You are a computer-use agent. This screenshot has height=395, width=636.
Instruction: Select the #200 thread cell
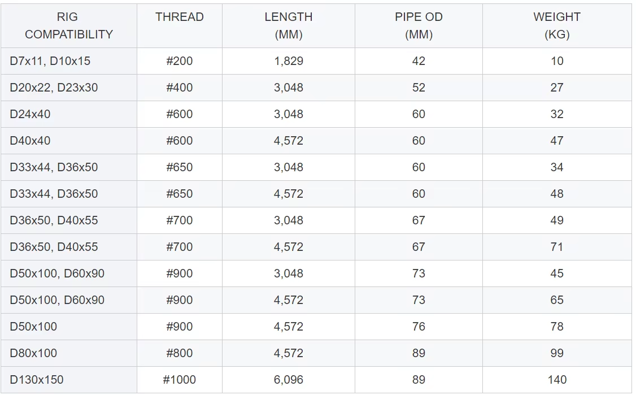coord(180,61)
